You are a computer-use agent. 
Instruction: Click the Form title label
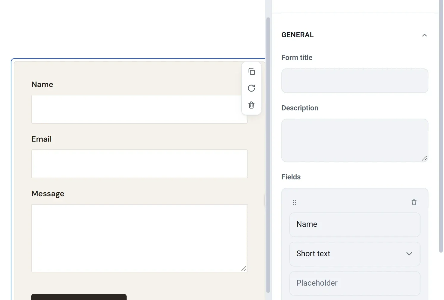click(x=297, y=58)
